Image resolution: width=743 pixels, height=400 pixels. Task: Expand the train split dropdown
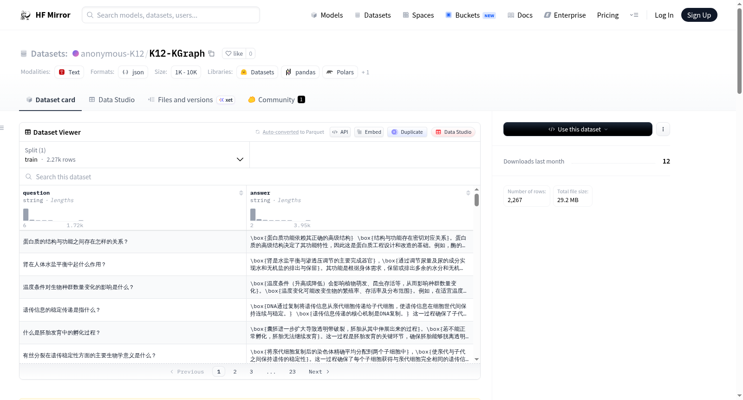(x=134, y=155)
